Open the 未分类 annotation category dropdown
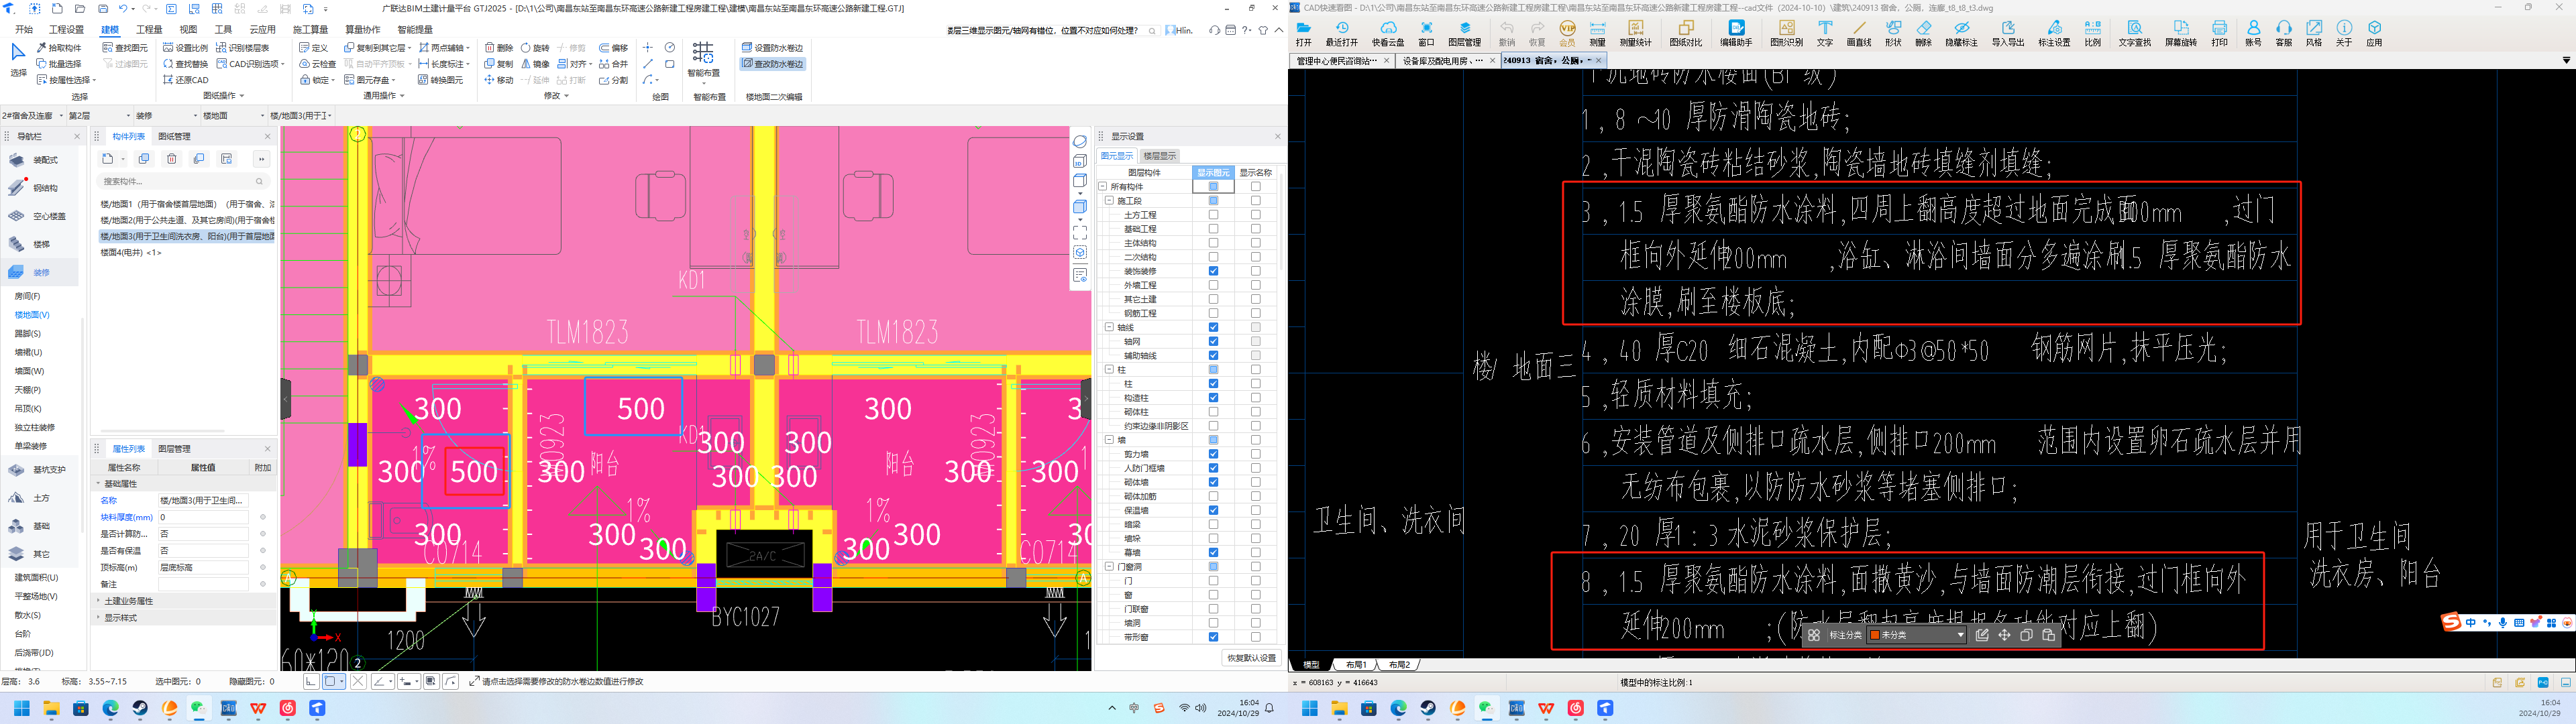Viewport: 2576px width, 724px height. [x=1916, y=635]
